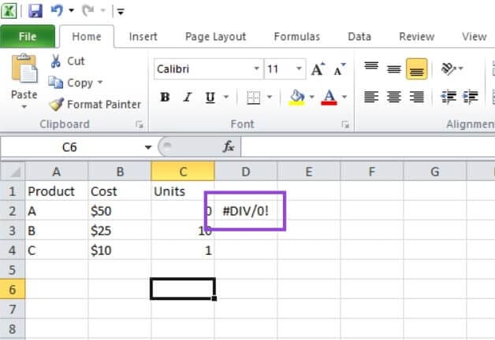The image size is (495, 340).
Task: Enable bottom vertical alignment
Action: click(416, 70)
